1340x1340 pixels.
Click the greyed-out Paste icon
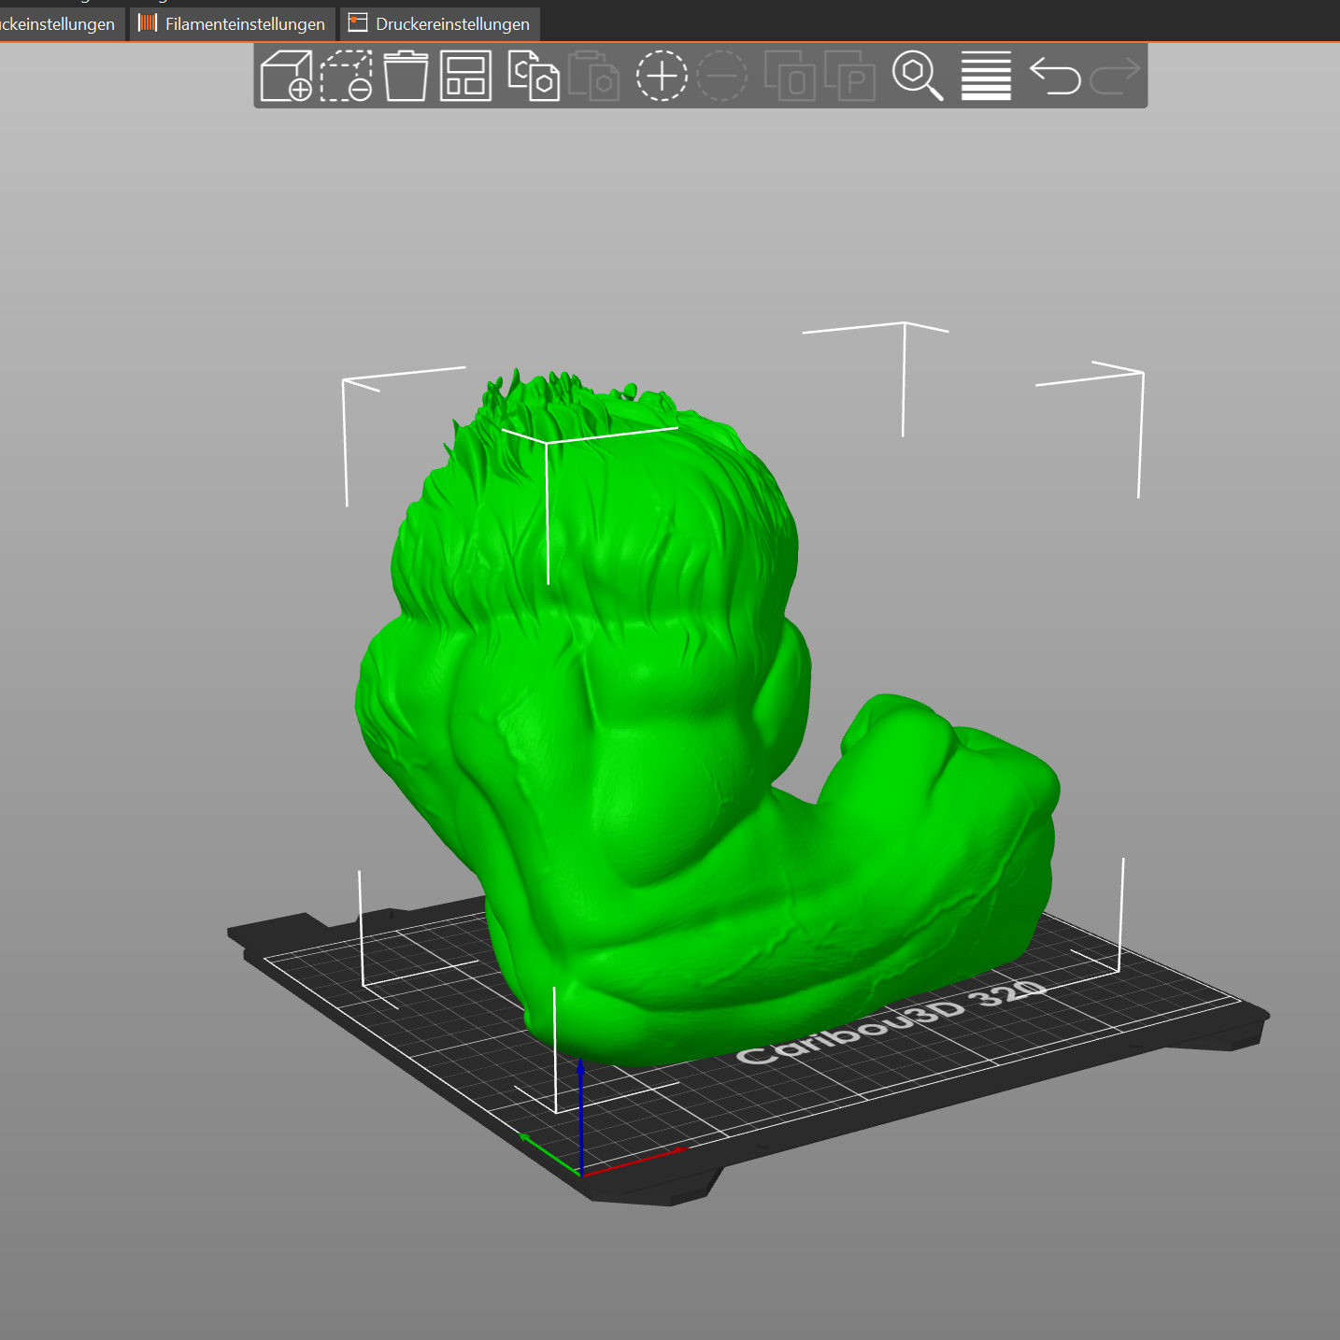(x=593, y=76)
